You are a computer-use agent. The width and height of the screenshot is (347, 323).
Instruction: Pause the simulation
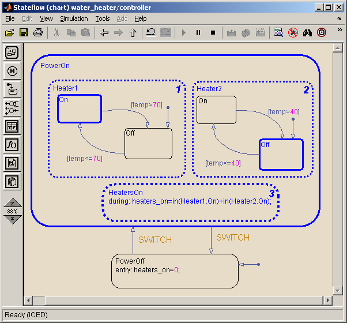[x=198, y=33]
